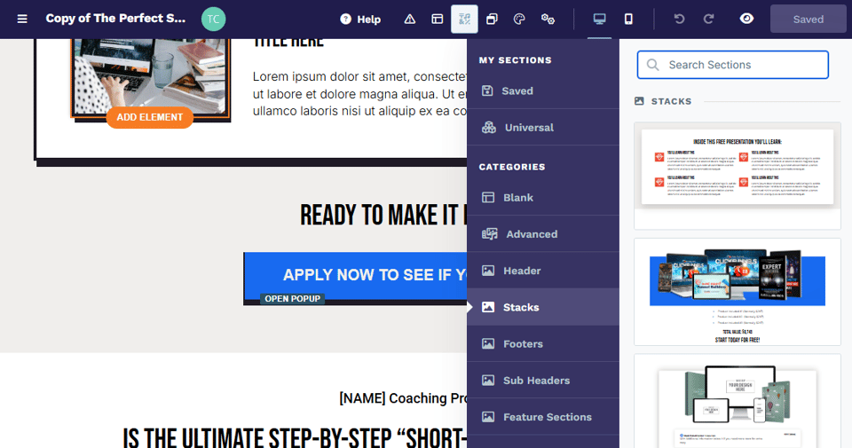The image size is (852, 448).
Task: Click the page title Copy of The Perfect S...
Action: [x=115, y=19]
